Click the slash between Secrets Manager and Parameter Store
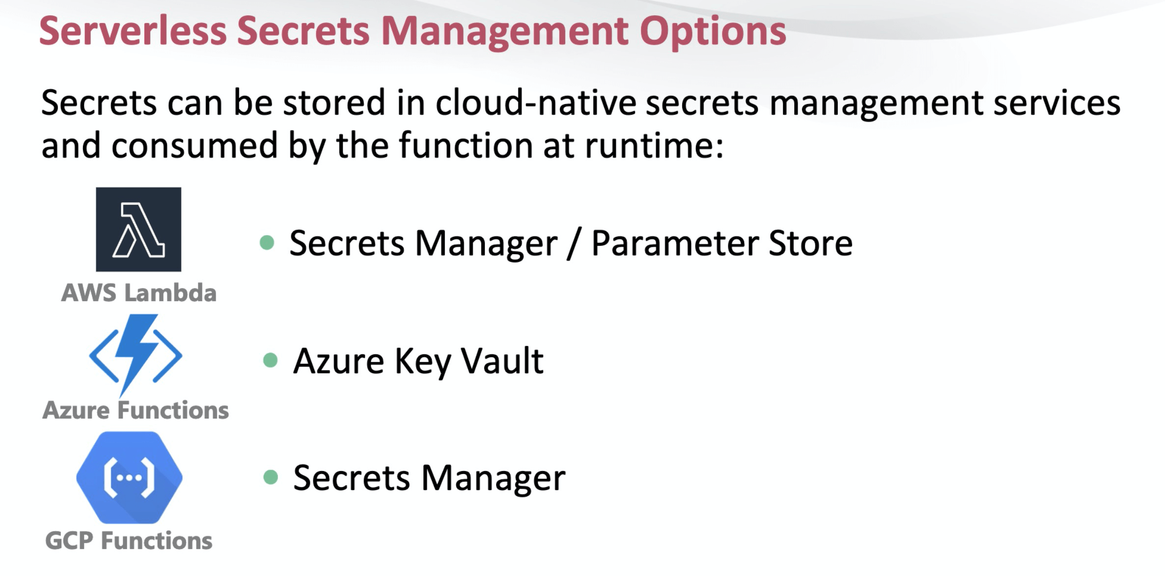The image size is (1165, 576). [574, 243]
